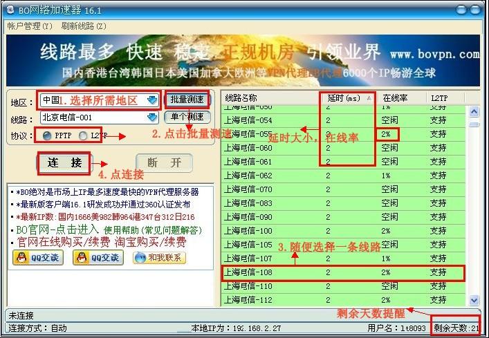The height and width of the screenshot is (338, 489).
Task: Select the row 上海电信-112
Action: pyautogui.click(x=343, y=300)
